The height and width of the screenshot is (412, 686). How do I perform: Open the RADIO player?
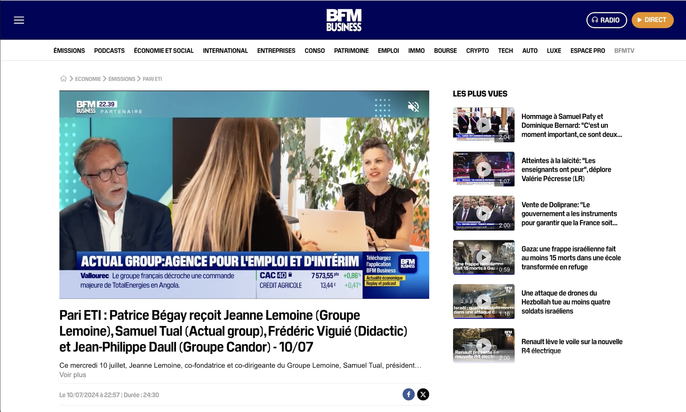click(606, 20)
